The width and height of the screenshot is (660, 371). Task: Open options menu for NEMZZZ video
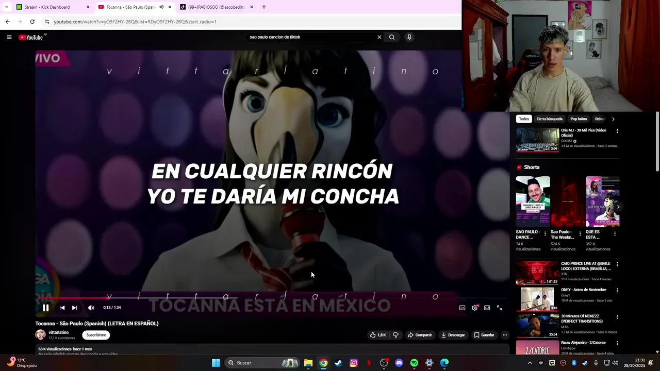pos(617,317)
